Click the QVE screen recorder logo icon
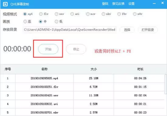The image size is (167, 116). tap(5, 4)
